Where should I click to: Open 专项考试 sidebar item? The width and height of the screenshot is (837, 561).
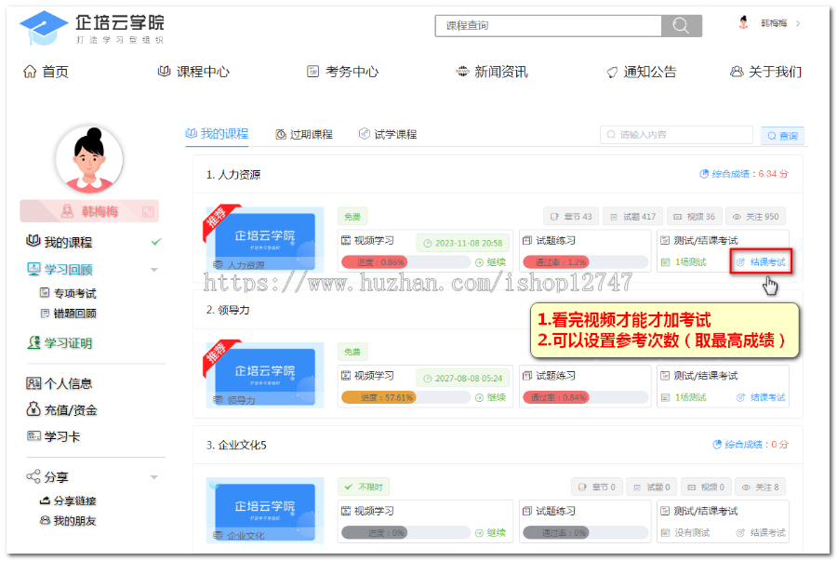tap(68, 293)
